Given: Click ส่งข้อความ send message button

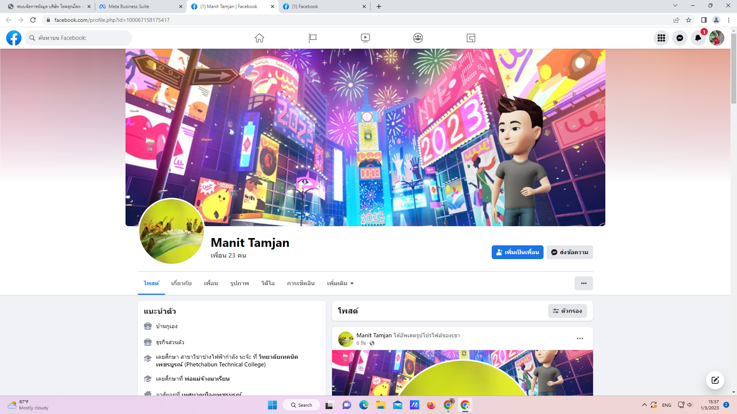Looking at the screenshot, I should coord(570,252).
